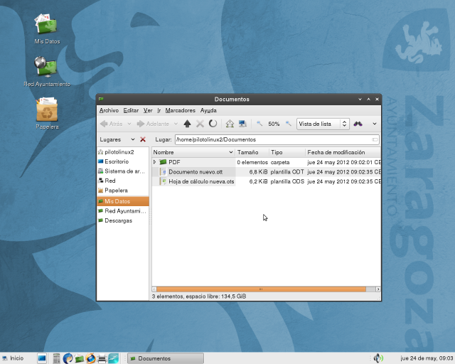455x364 pixels.
Task: Sort by the Nombre column header
Action: 193,152
